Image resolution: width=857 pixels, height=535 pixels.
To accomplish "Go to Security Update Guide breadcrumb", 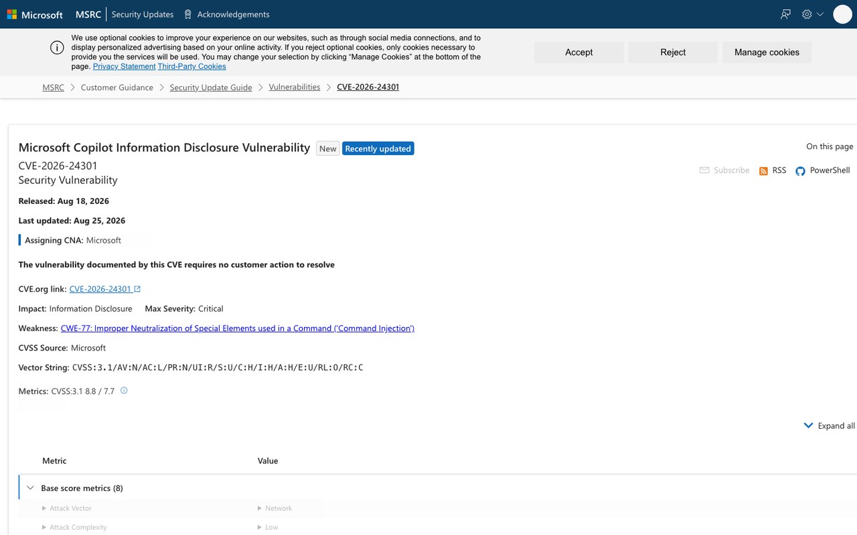I will tap(211, 87).
